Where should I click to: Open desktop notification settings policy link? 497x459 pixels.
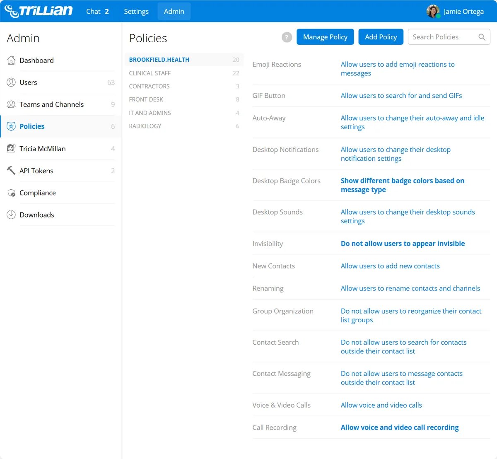pos(396,154)
